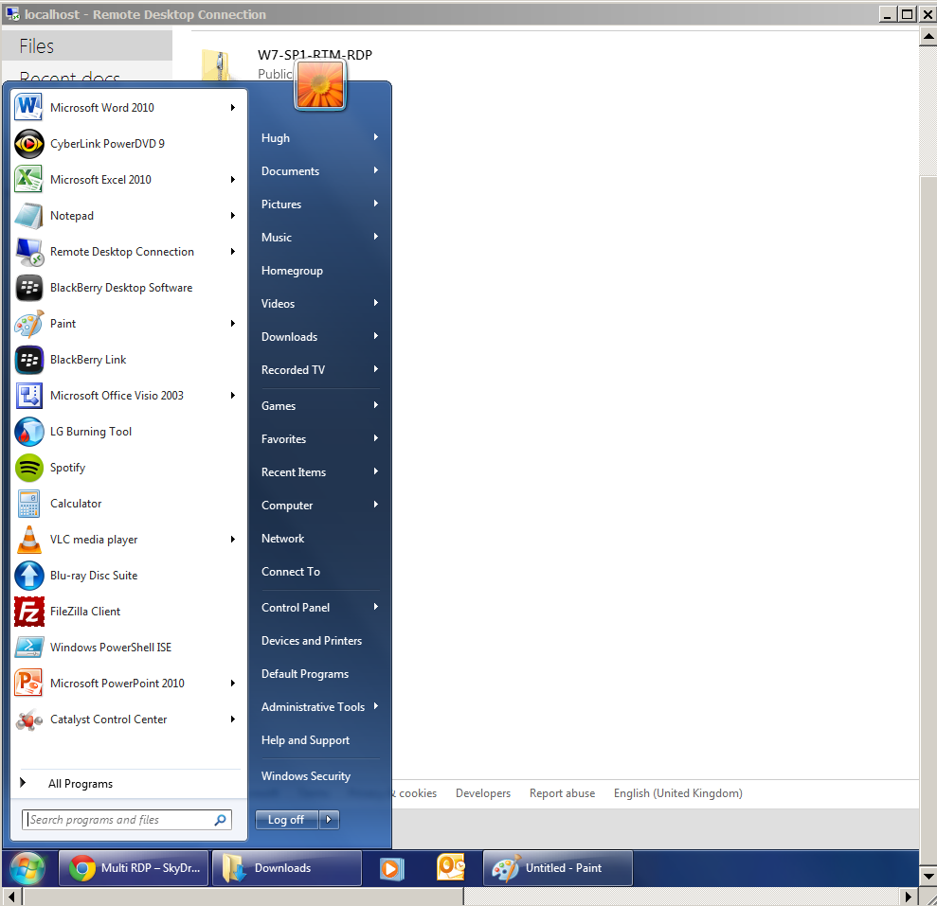Open the Microsoft Excel 2010 icon
Viewport: 937px width, 906px height.
pos(28,179)
